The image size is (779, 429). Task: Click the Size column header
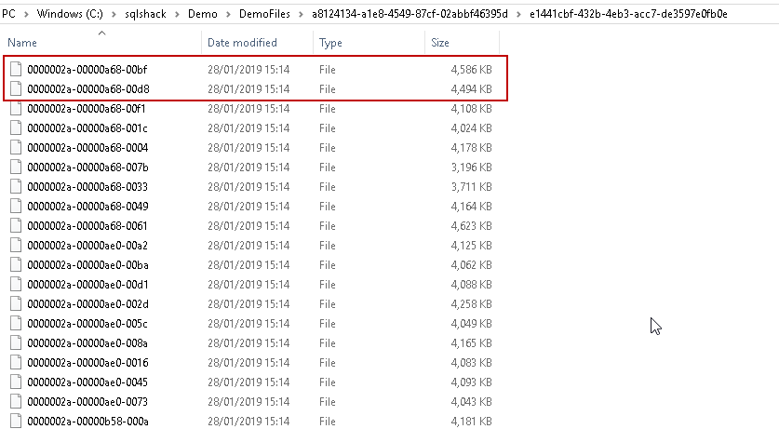click(x=440, y=43)
